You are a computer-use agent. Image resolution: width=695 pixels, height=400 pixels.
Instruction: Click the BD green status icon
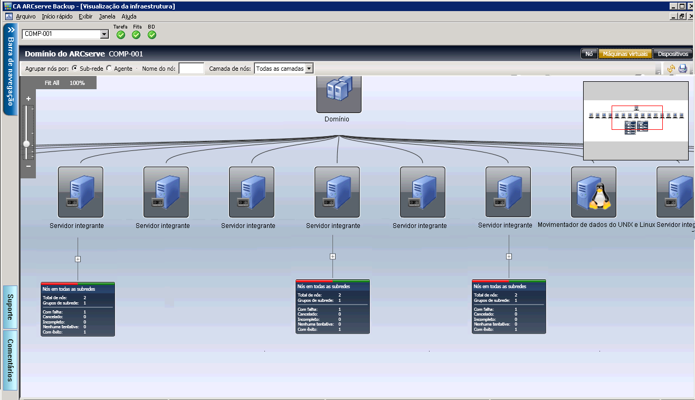152,35
